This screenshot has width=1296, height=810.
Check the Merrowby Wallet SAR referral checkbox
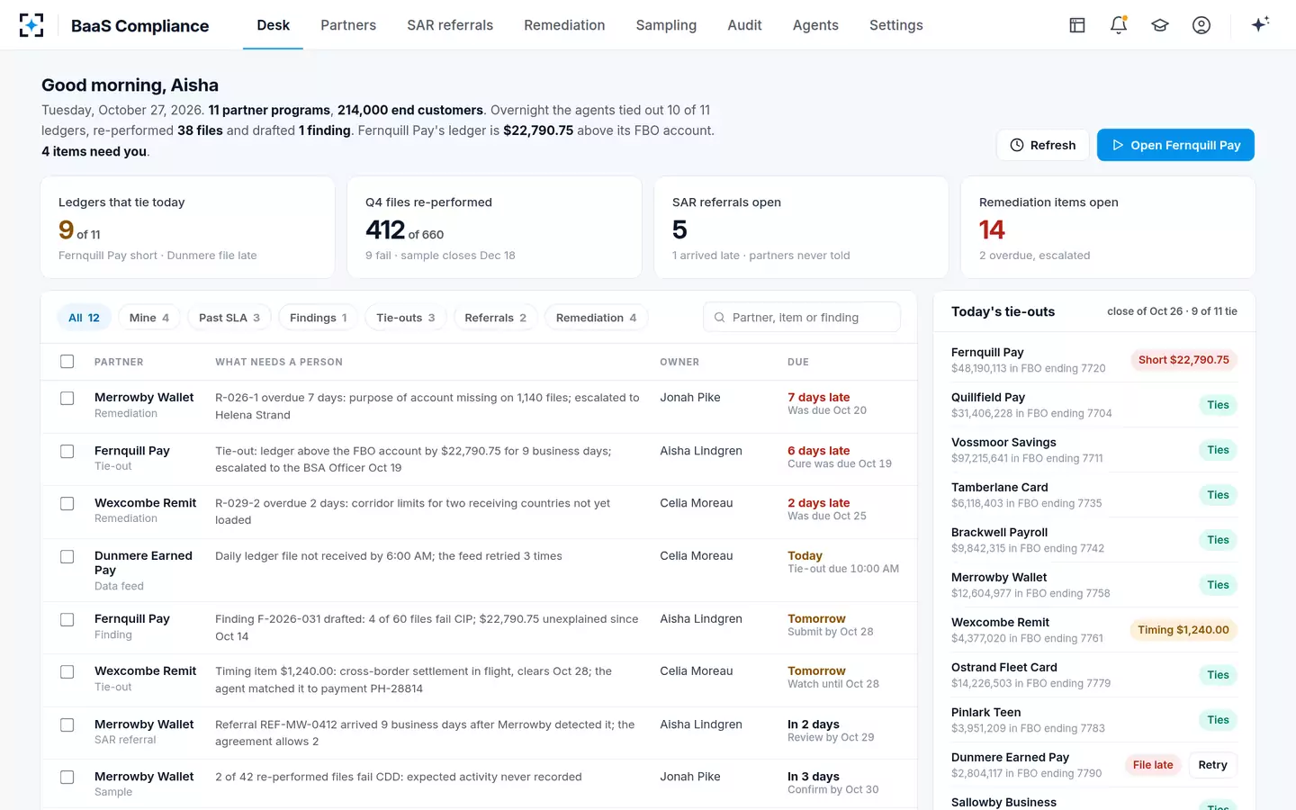(x=67, y=724)
